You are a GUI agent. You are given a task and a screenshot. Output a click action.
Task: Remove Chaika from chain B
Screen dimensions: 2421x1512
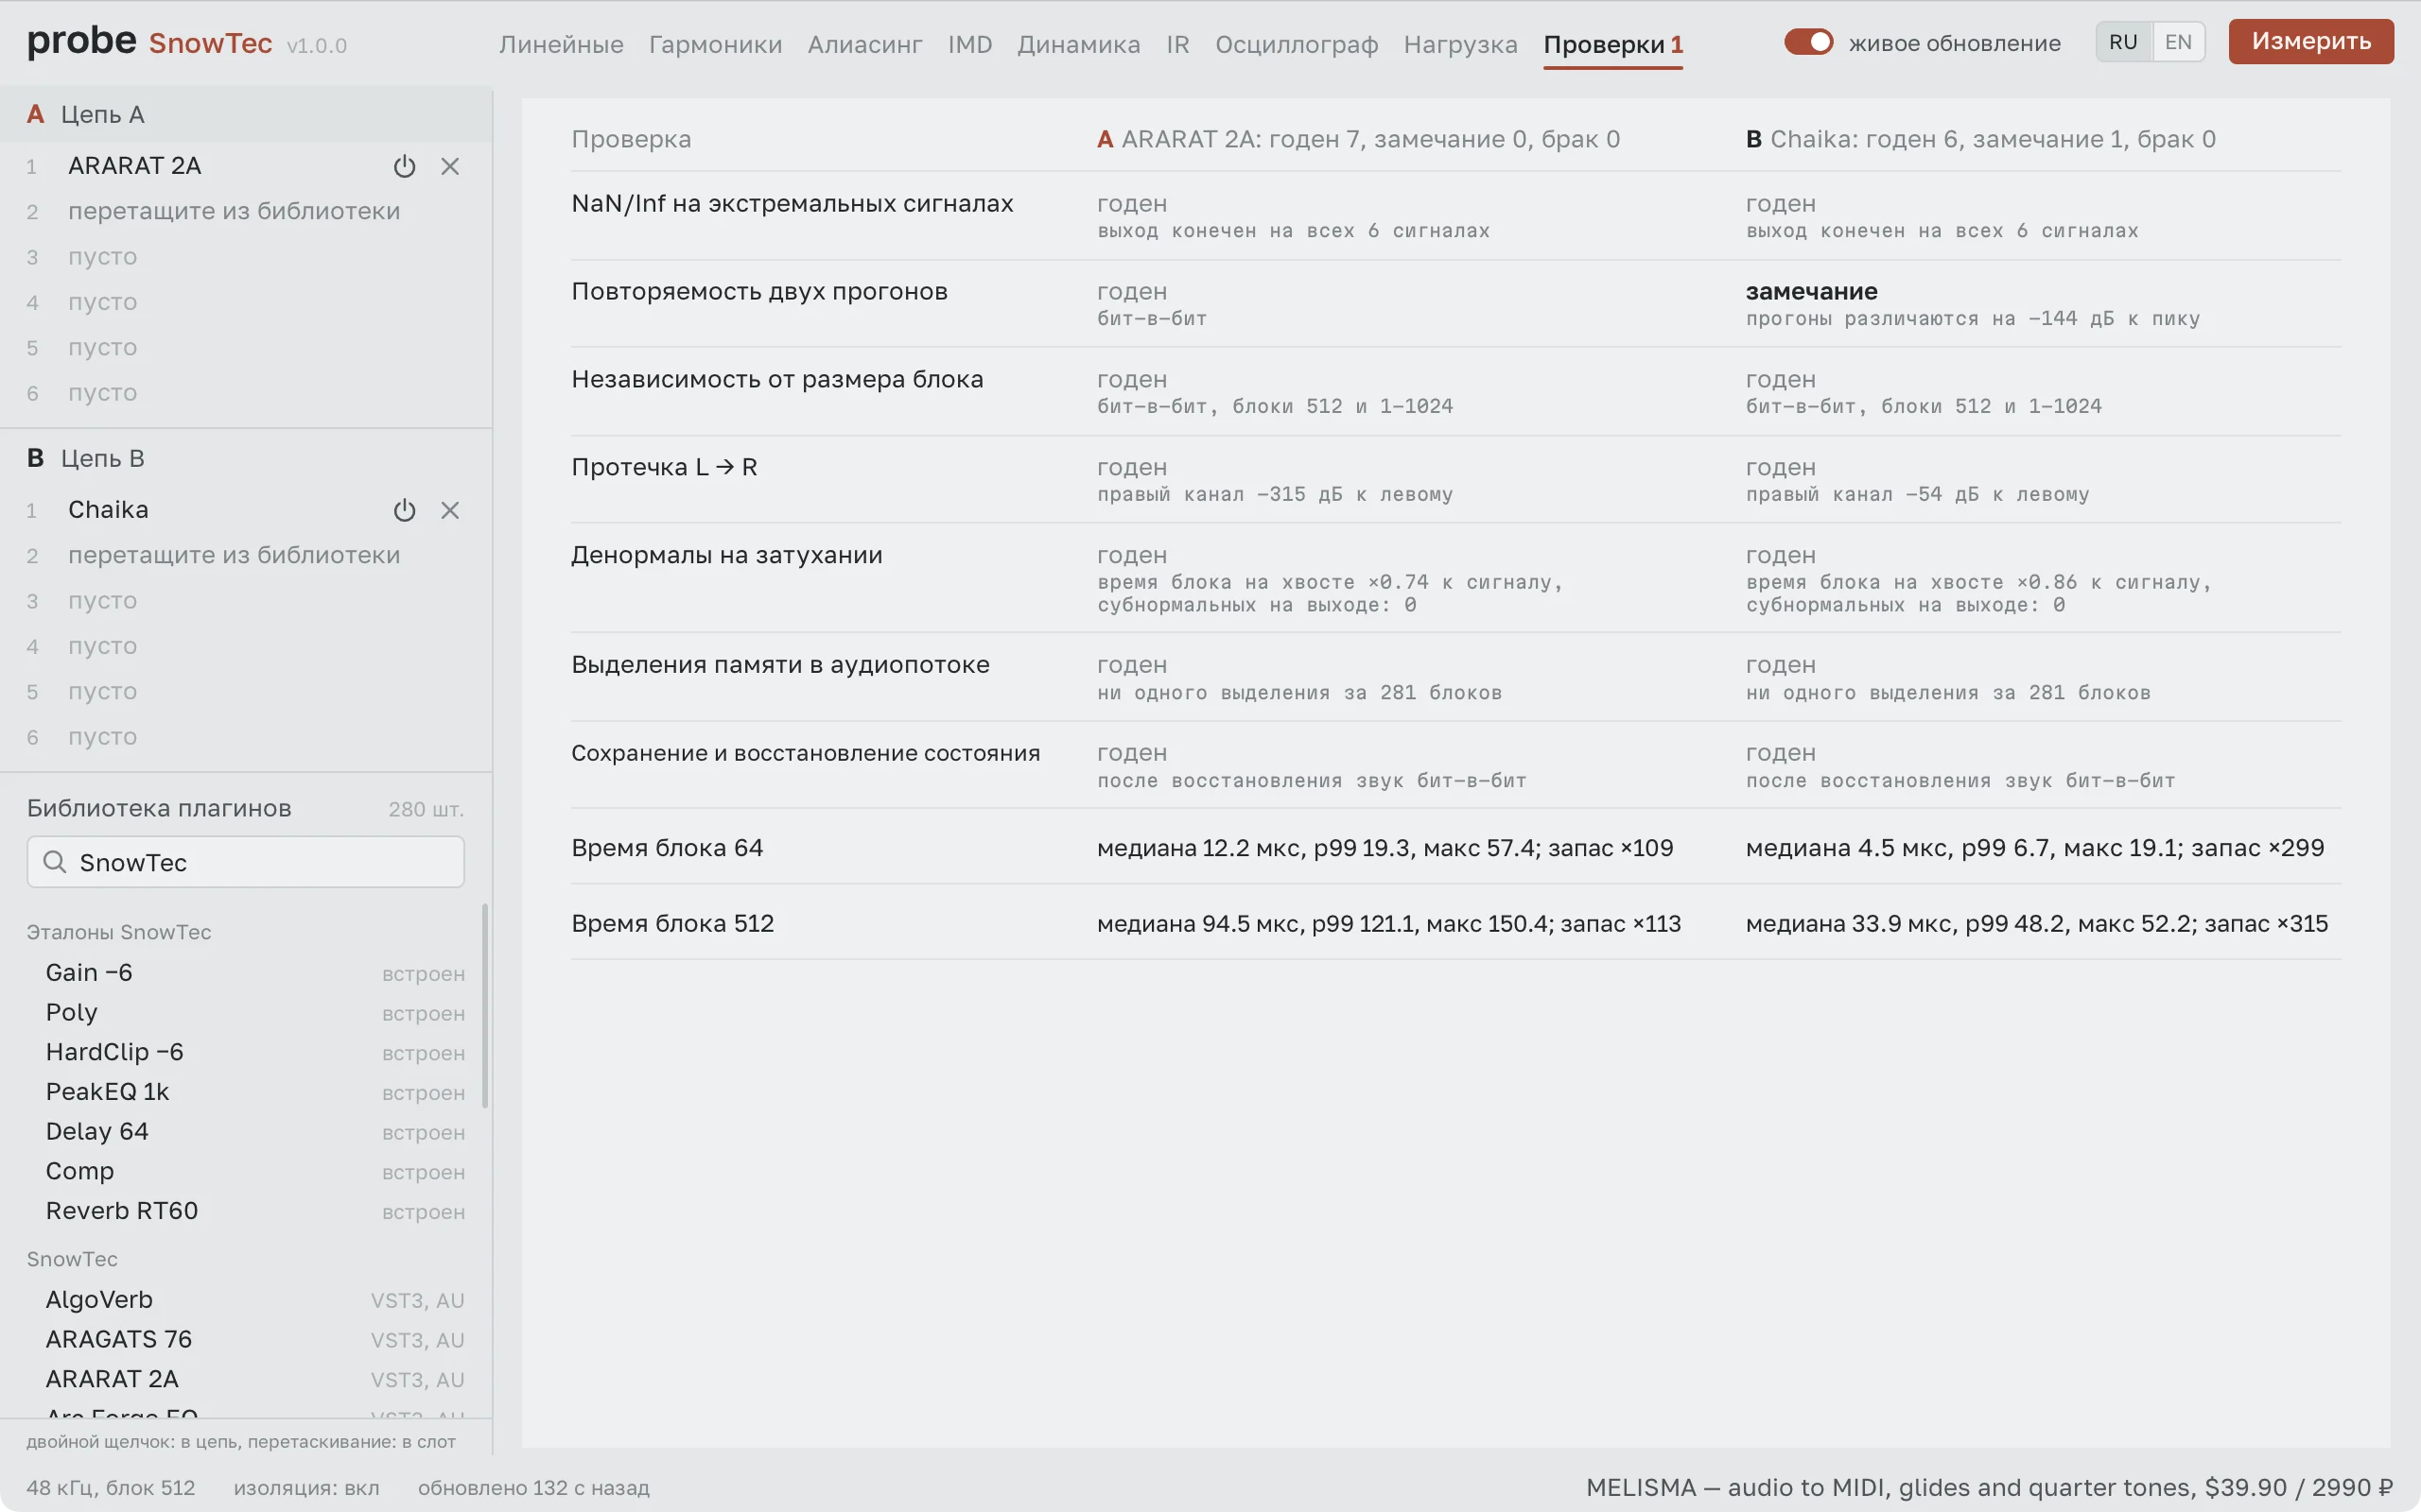tap(450, 510)
